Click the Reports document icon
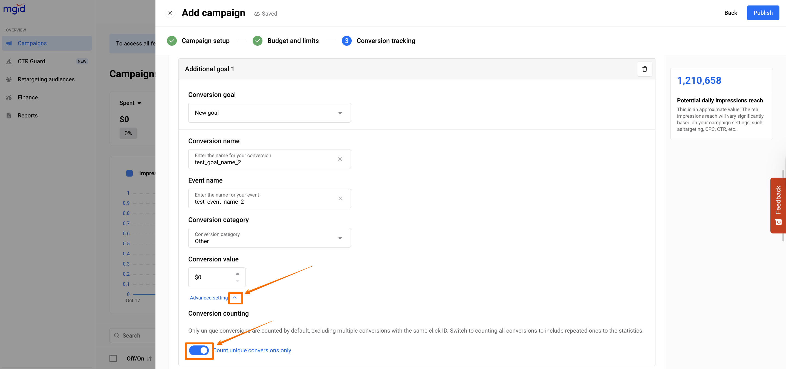 (9, 115)
